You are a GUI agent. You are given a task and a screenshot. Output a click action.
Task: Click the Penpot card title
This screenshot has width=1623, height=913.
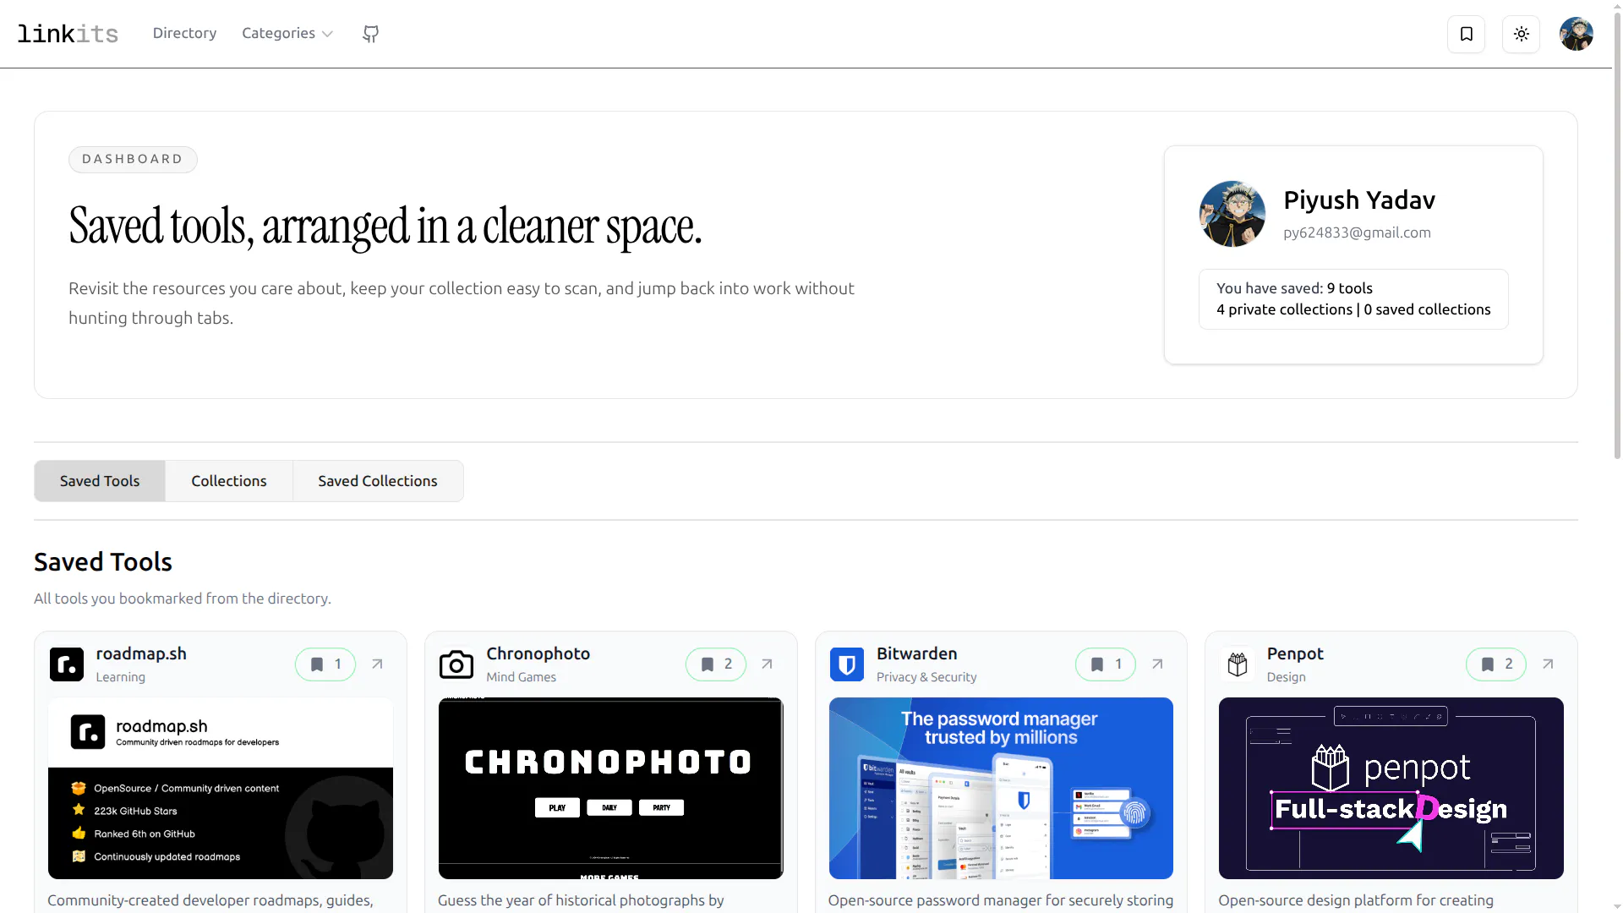(1295, 653)
